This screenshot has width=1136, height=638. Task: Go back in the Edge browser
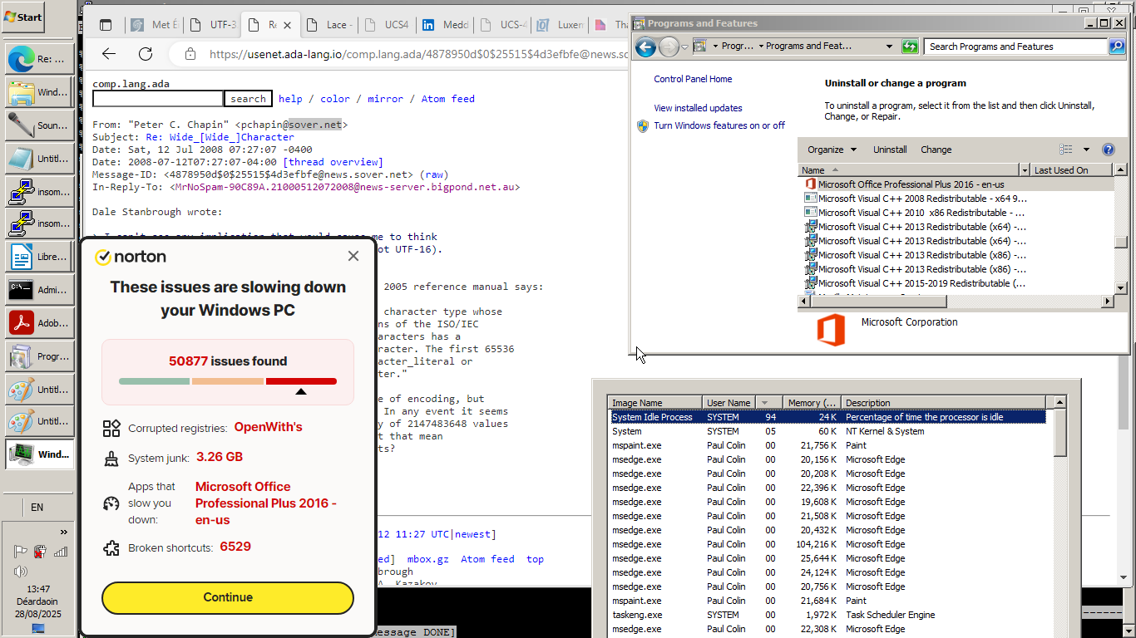point(109,54)
